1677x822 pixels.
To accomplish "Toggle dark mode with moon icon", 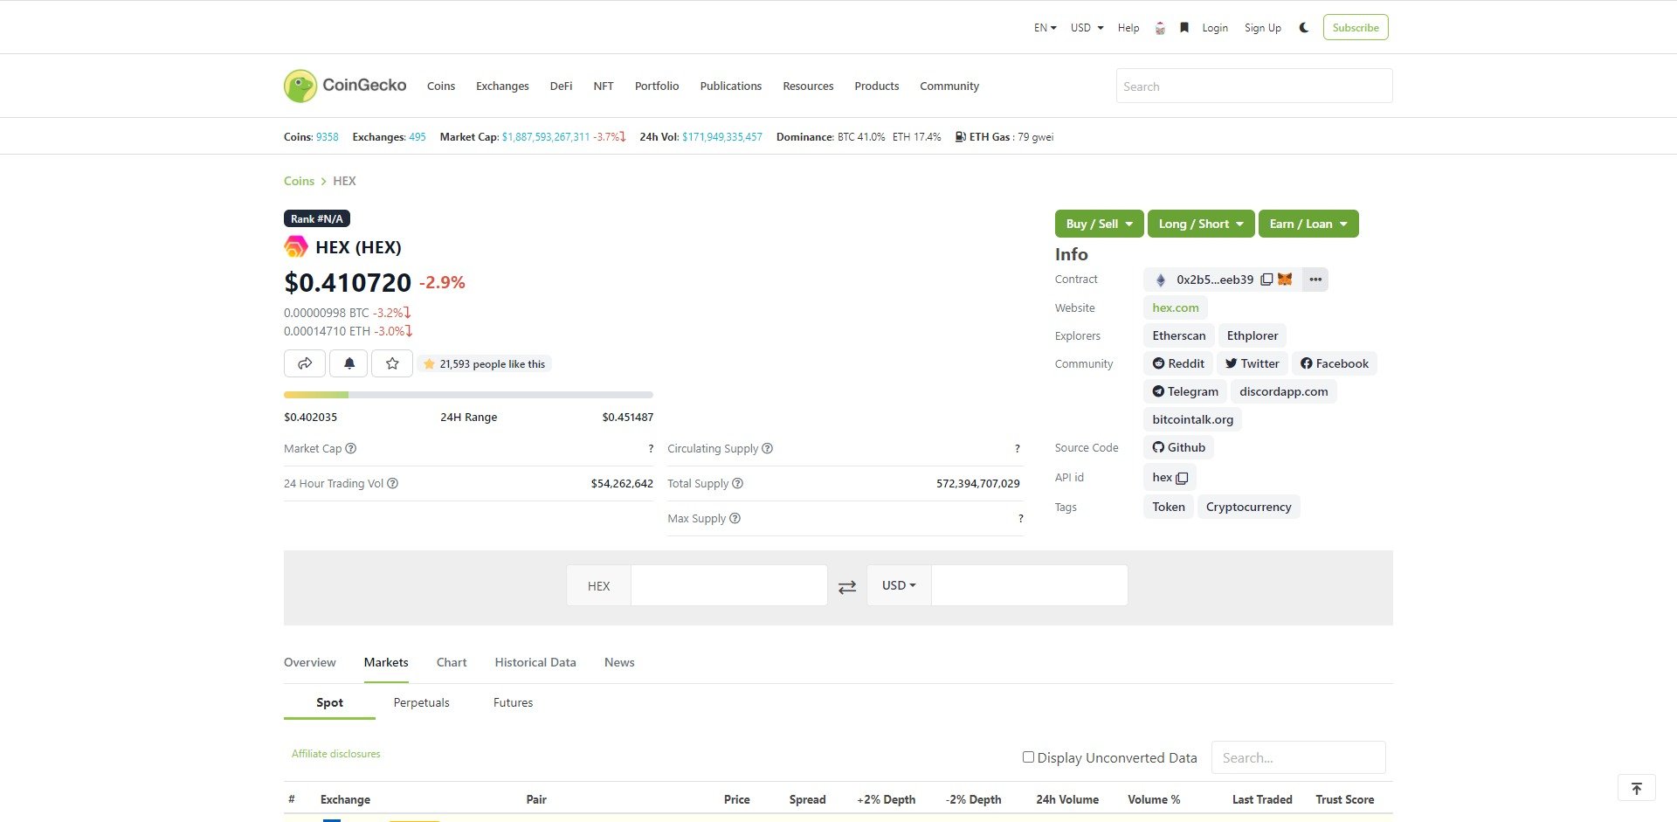I will tap(1303, 27).
